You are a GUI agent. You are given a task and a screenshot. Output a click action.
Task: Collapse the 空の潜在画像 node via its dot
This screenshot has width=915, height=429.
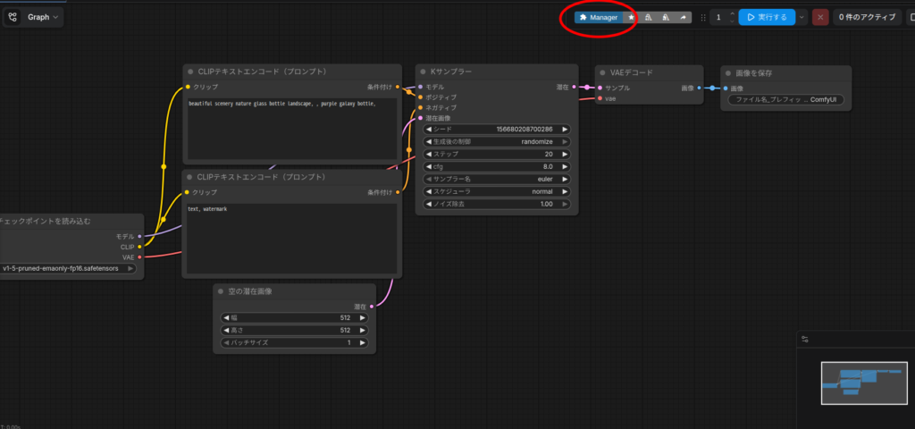coord(221,291)
